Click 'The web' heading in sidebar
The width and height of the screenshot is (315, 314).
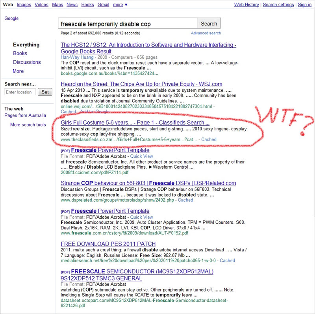(14, 109)
